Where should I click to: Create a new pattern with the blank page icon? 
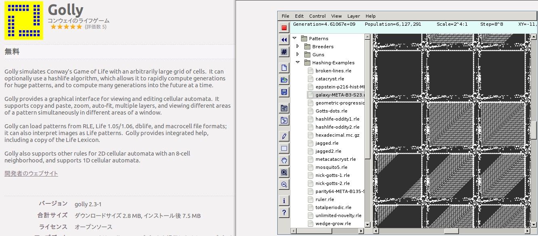[284, 68]
